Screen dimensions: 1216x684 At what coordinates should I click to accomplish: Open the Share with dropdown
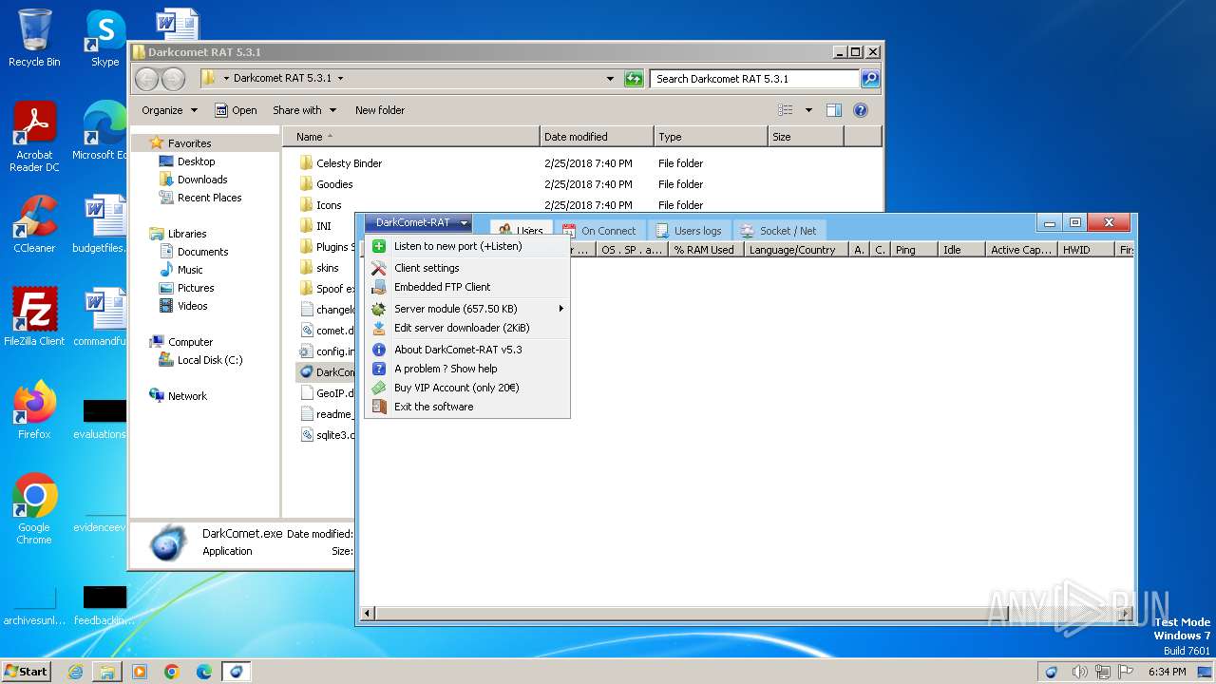304,110
